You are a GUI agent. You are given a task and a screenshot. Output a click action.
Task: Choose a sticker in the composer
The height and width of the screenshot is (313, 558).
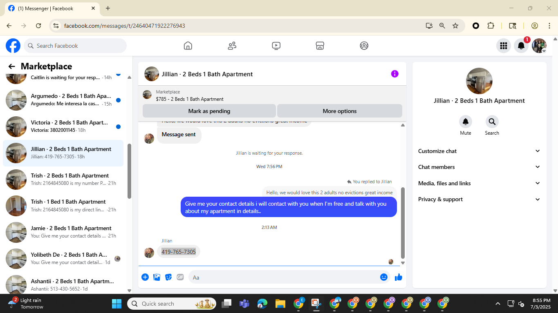pyautogui.click(x=168, y=277)
